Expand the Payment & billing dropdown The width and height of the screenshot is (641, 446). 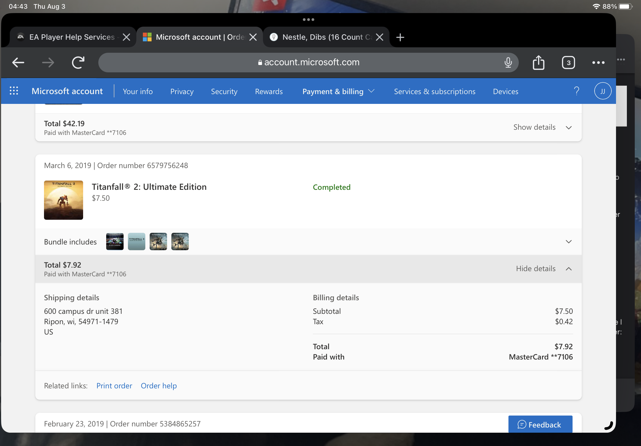[338, 91]
